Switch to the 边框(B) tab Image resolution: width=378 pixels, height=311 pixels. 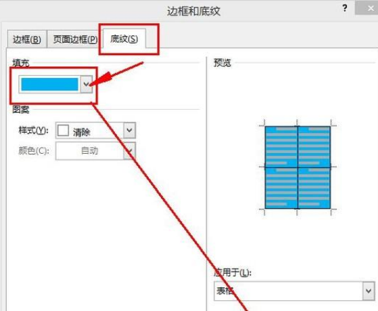(27, 39)
